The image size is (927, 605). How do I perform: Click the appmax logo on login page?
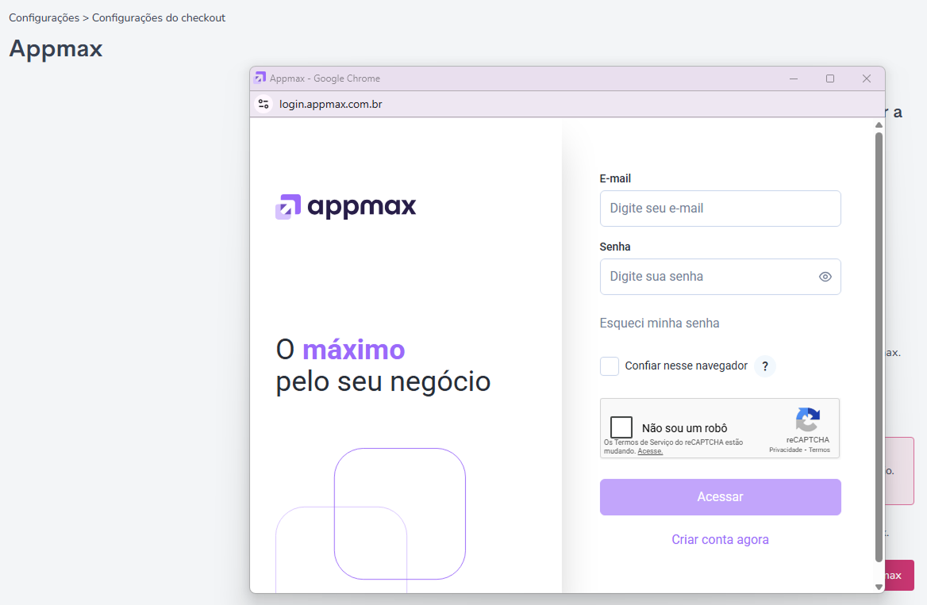click(x=346, y=206)
